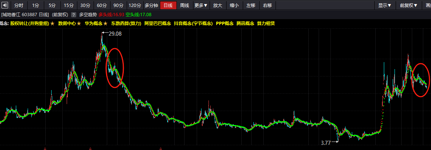431x150 pixels.
Task: Open the 阿里巴巴概念 concept link
Action: pyautogui.click(x=158, y=24)
